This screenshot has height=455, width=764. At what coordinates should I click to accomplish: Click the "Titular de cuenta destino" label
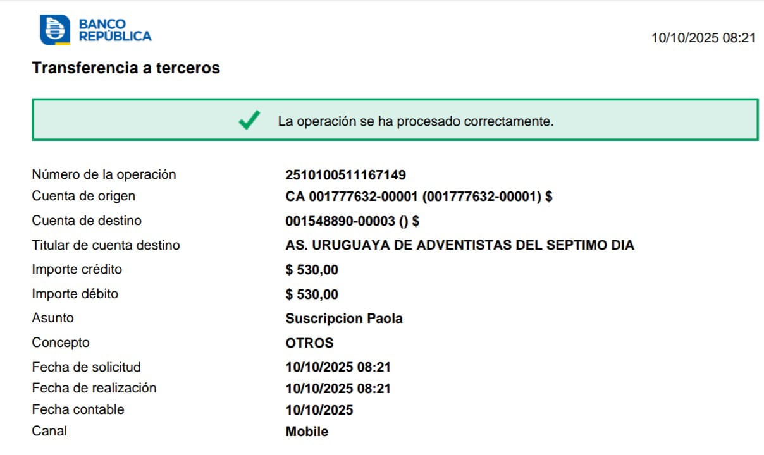click(x=106, y=245)
